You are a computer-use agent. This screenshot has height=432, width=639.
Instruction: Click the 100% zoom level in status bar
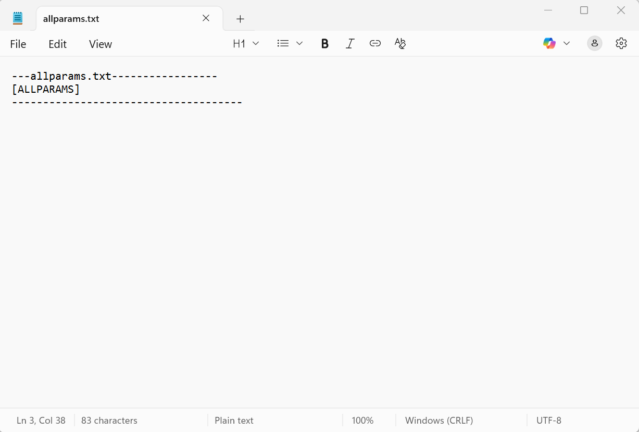click(x=362, y=421)
